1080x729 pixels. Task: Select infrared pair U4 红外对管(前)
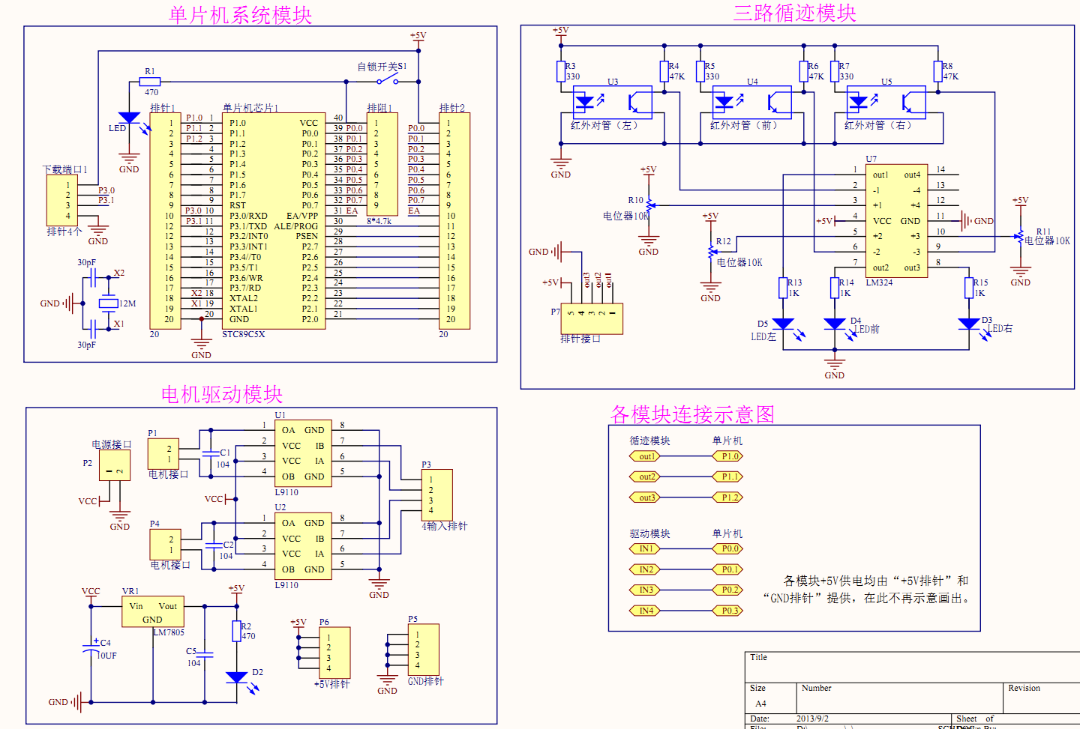tap(751, 103)
